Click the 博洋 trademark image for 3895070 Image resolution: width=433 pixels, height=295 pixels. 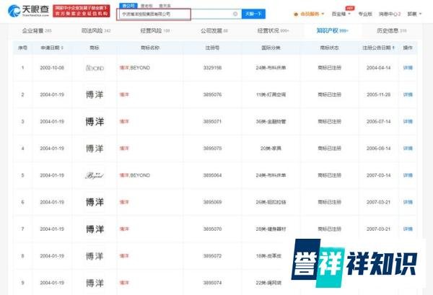(95, 229)
